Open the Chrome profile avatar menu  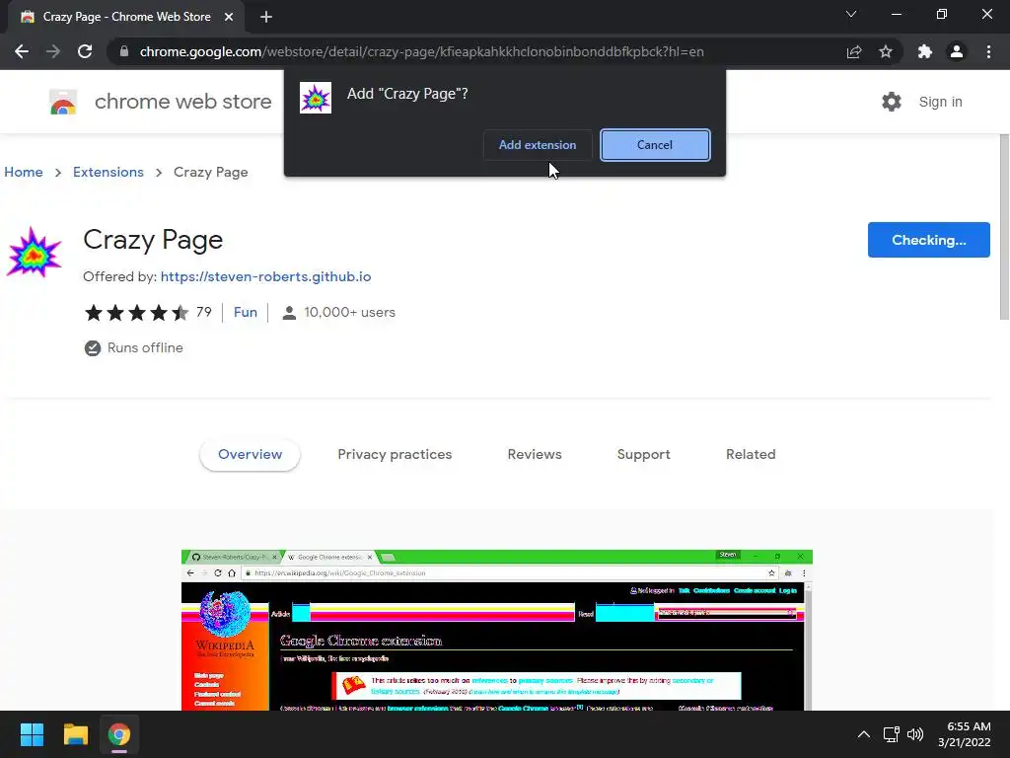point(957,51)
